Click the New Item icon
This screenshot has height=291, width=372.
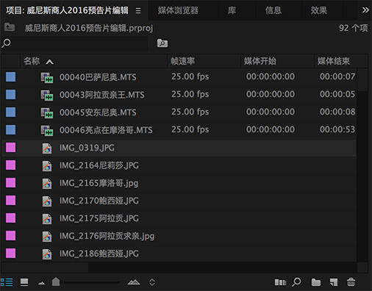(334, 282)
